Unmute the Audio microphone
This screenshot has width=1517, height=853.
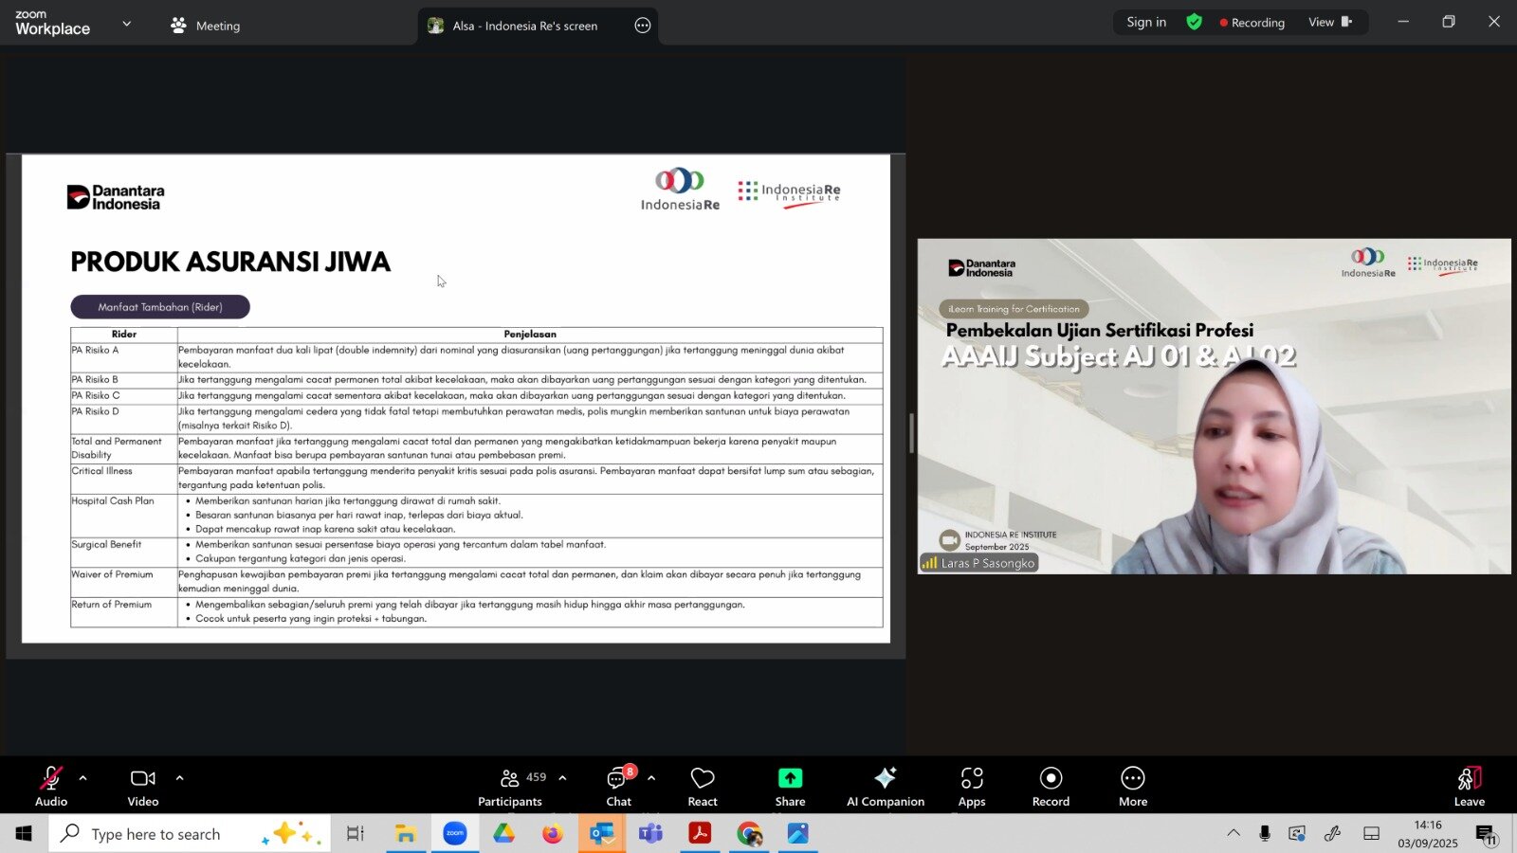(51, 786)
